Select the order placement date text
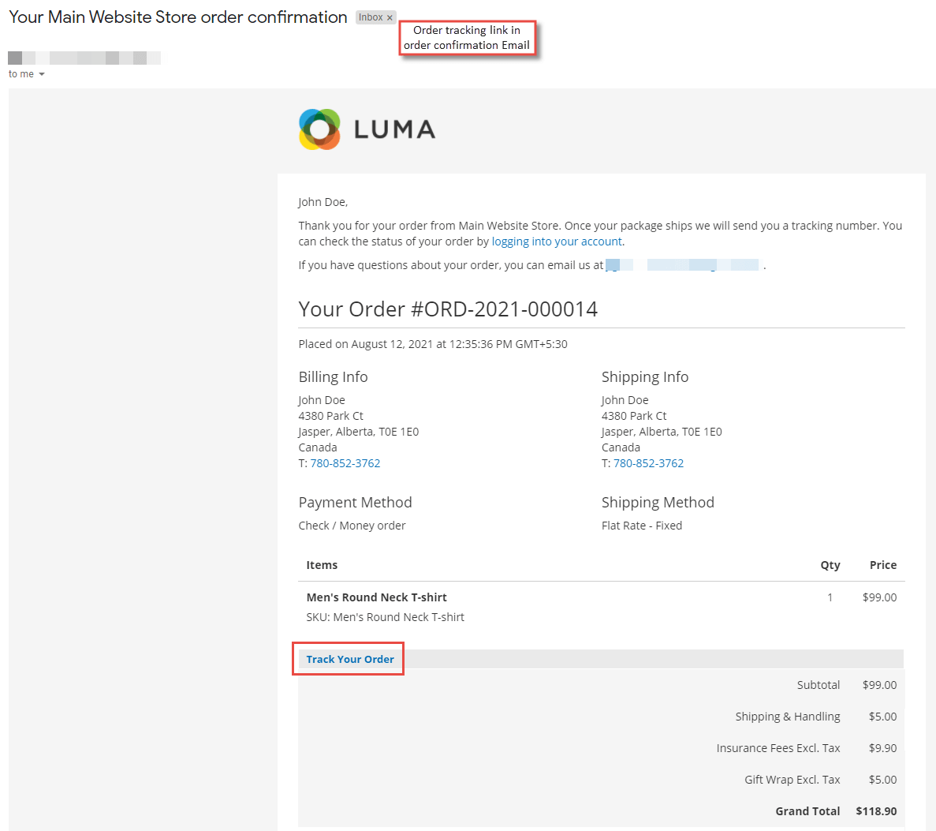This screenshot has width=936, height=831. click(433, 343)
